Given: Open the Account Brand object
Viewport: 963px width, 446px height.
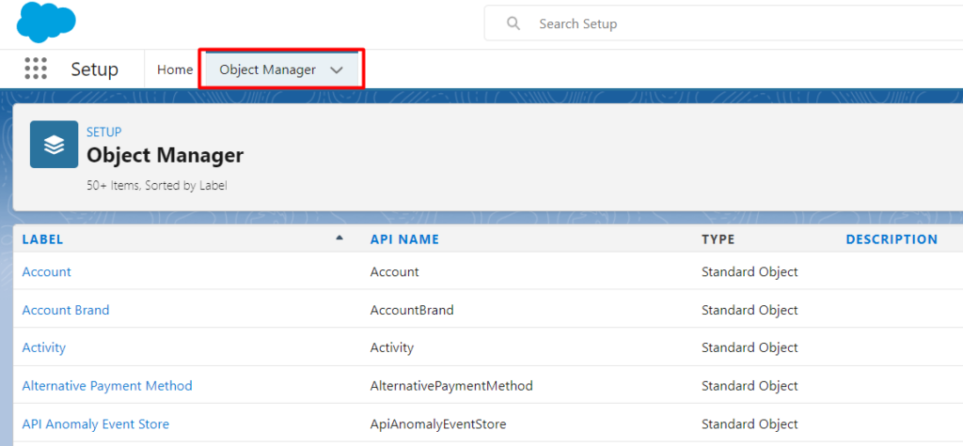Looking at the screenshot, I should coord(66,310).
